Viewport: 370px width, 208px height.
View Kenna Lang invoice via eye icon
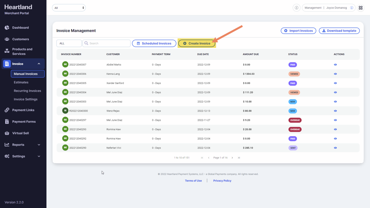(x=335, y=74)
